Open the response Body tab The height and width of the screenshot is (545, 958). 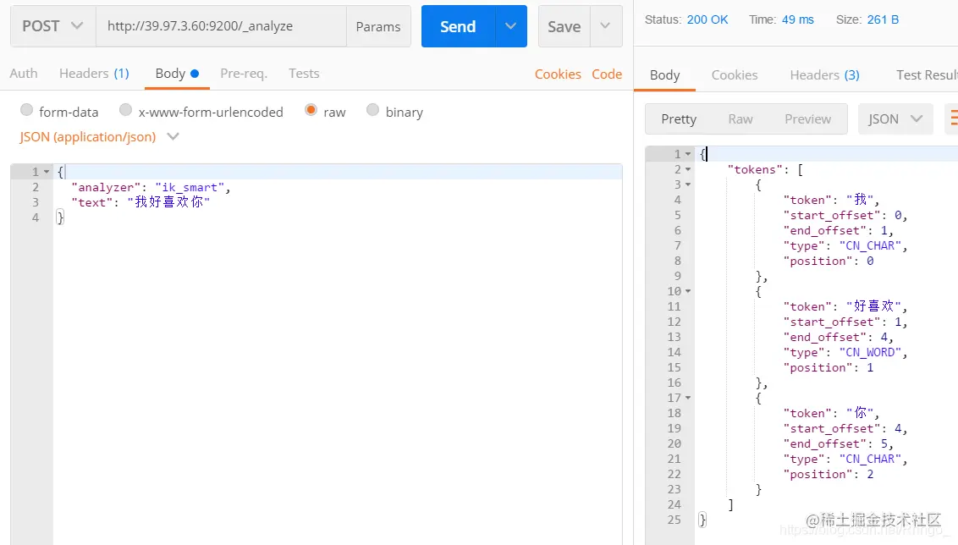pyautogui.click(x=664, y=75)
